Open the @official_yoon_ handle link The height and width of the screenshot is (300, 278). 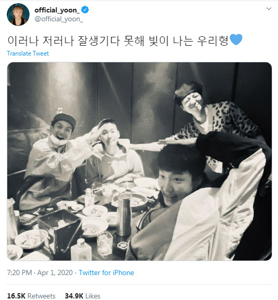(x=59, y=19)
